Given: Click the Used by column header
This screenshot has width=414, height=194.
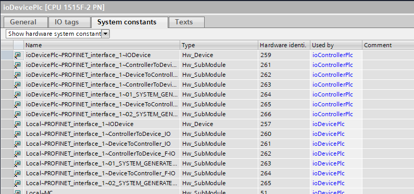Looking at the screenshot, I should (336, 45).
